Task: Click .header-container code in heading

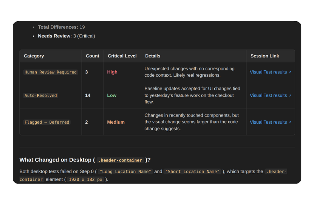Action: tap(120, 160)
